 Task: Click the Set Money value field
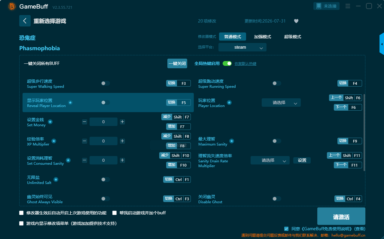103,122
